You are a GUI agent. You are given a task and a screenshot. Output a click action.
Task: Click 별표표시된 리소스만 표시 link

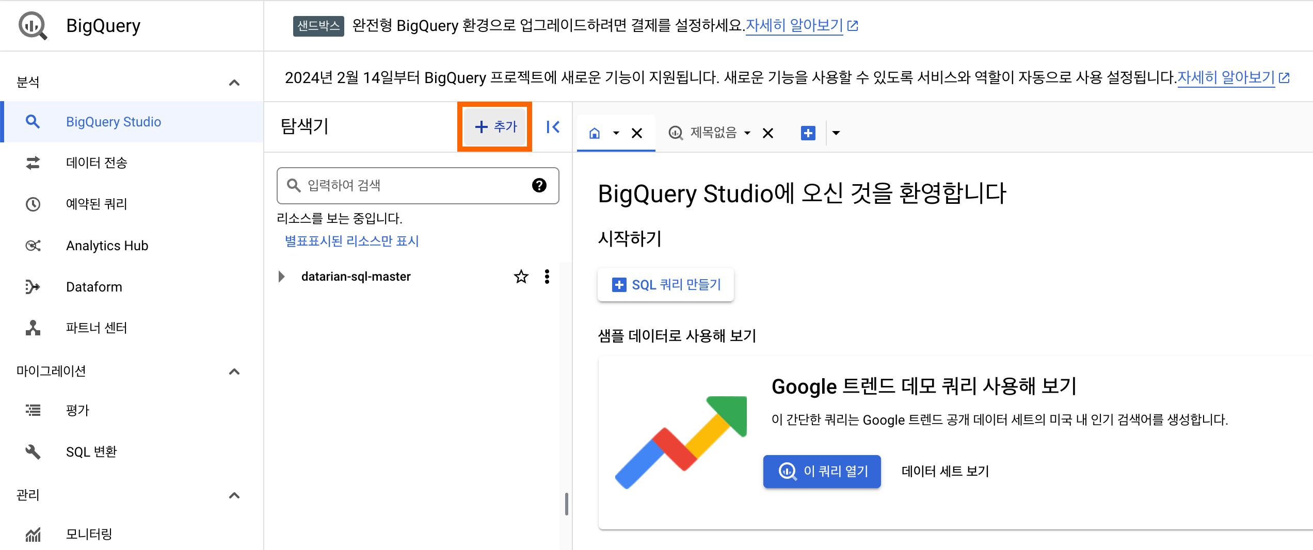(x=352, y=241)
